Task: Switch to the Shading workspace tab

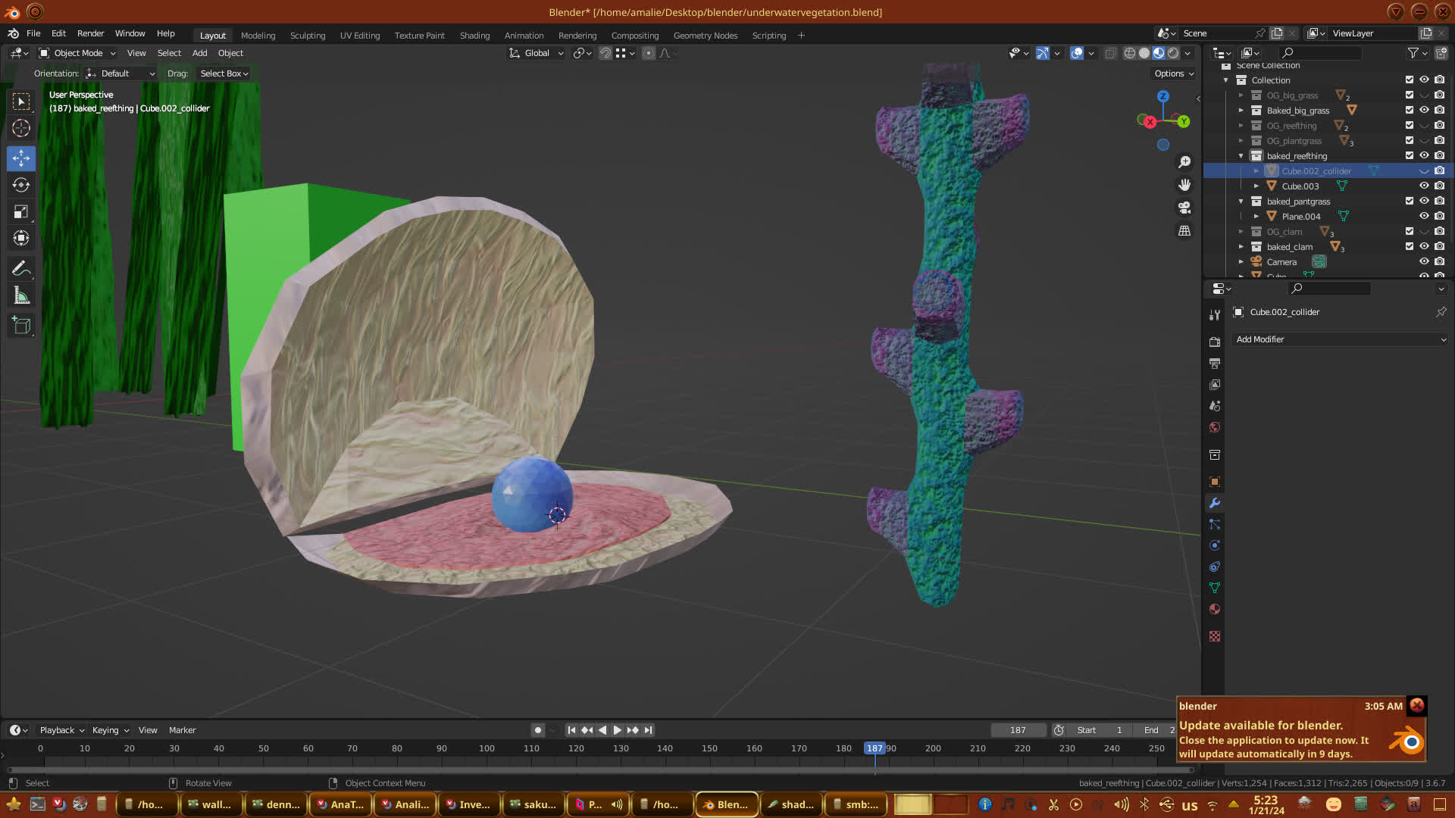Action: pos(474,36)
